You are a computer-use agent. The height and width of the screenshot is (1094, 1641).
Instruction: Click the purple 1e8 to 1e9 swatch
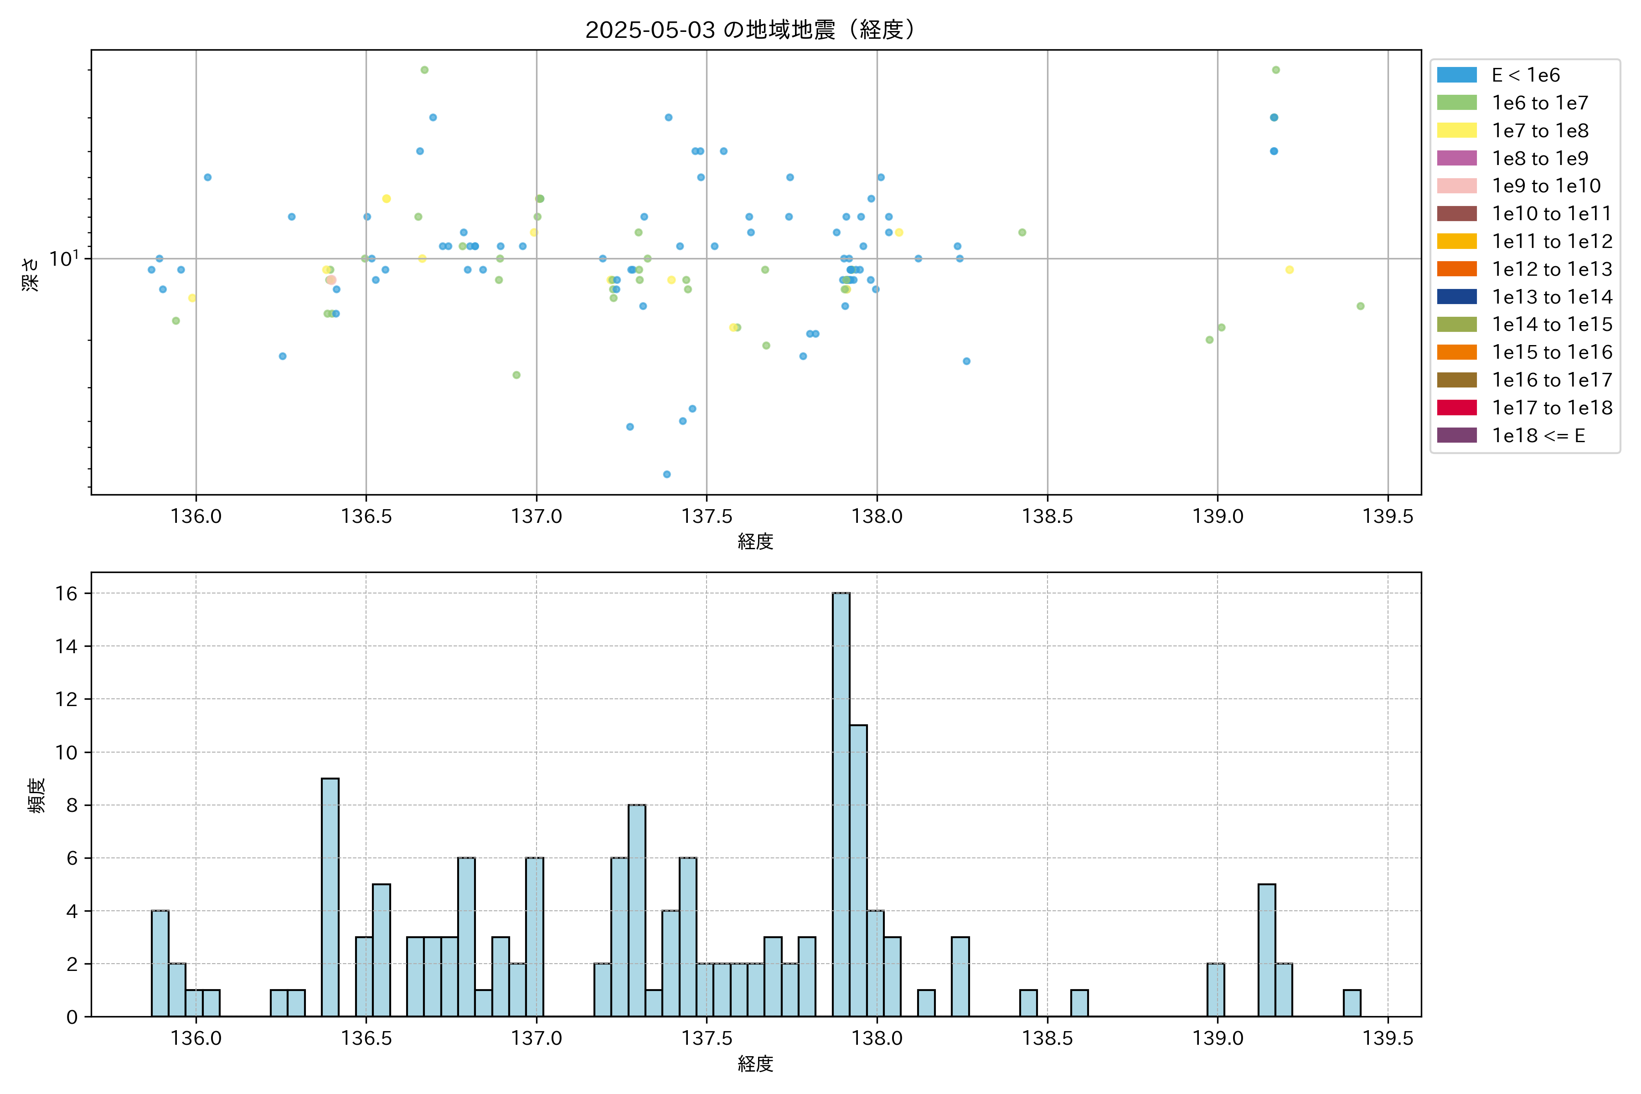point(1456,158)
